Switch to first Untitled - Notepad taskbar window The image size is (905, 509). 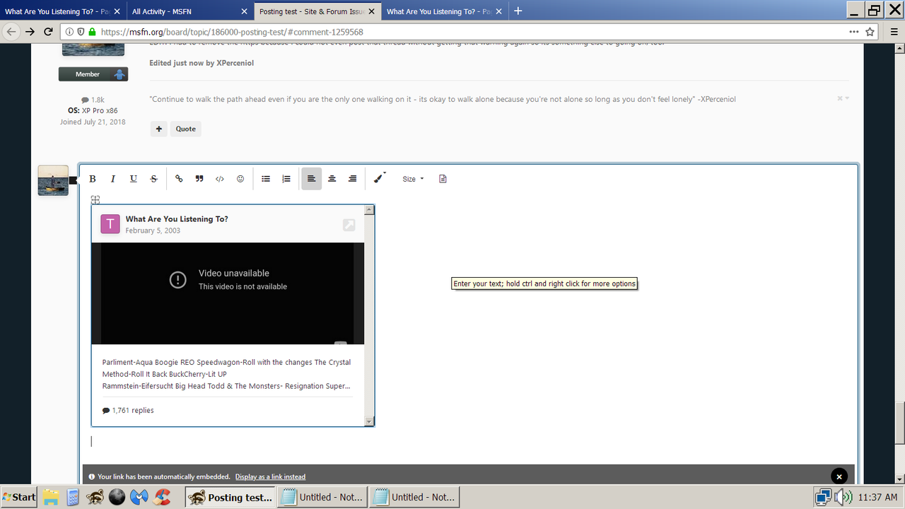323,497
